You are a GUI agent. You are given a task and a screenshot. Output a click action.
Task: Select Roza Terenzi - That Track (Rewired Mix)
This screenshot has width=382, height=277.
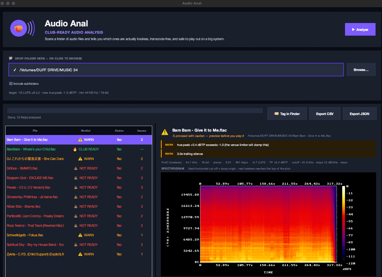coord(79,226)
